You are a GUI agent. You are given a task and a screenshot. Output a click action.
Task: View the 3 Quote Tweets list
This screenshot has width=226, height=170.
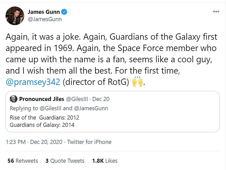pyautogui.click(x=65, y=161)
